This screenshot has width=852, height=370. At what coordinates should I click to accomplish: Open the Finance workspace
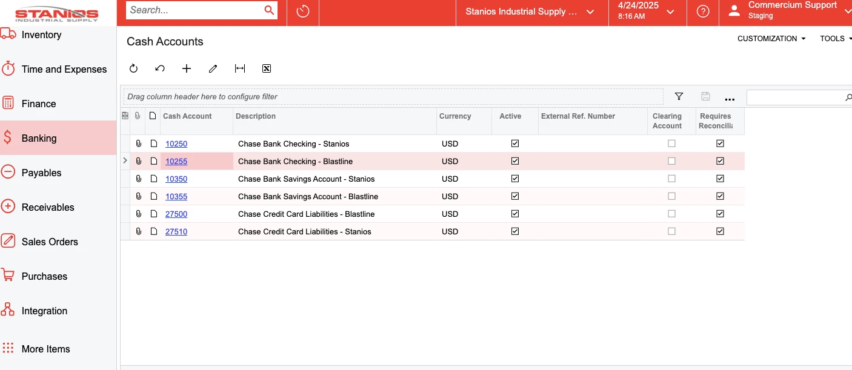58,104
